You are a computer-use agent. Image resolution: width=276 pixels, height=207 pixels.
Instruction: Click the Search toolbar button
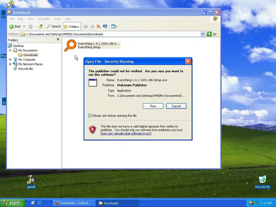tap(54, 26)
